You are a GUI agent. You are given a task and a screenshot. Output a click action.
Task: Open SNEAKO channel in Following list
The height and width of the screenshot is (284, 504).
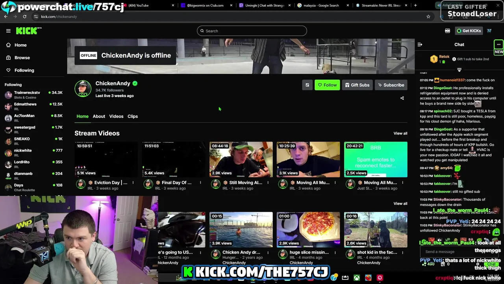pyautogui.click(x=33, y=141)
